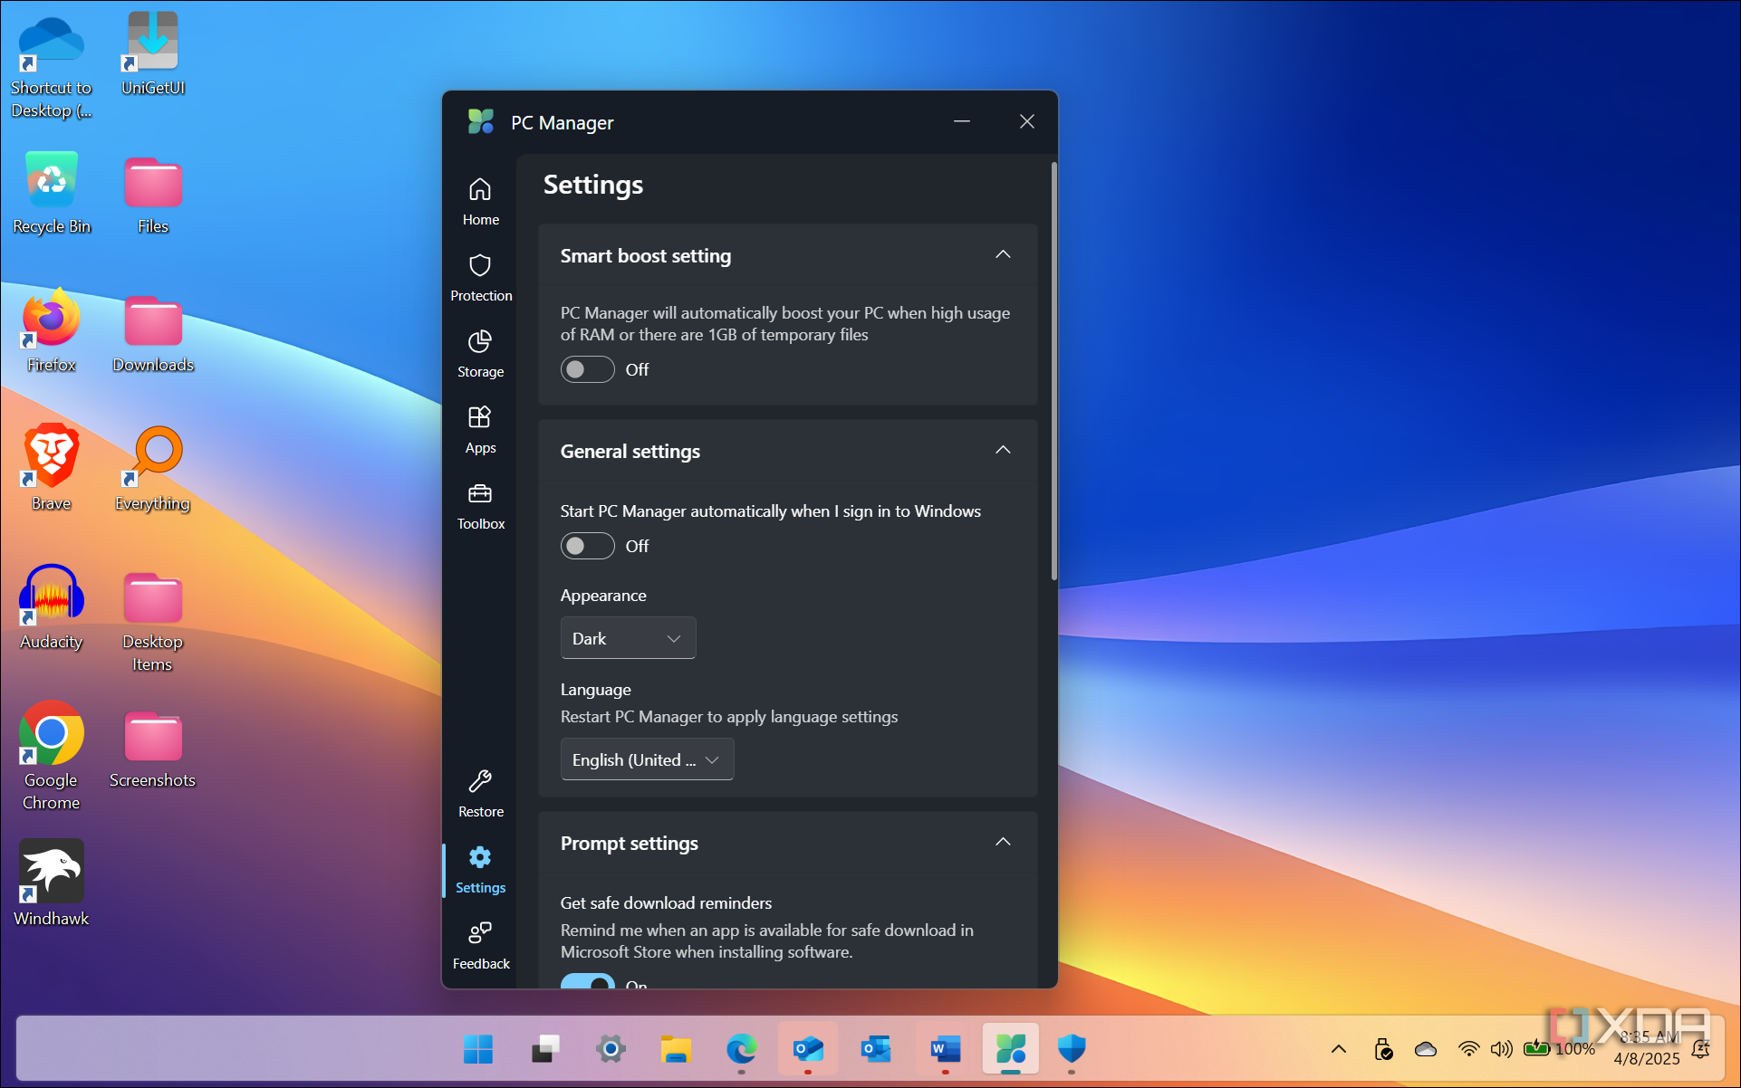The image size is (1741, 1088).
Task: Open the Windows Start button
Action: click(477, 1049)
